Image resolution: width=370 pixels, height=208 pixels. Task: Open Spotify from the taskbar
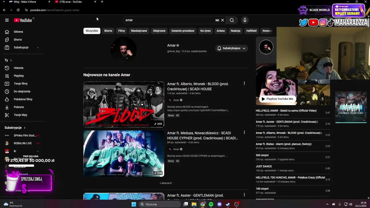pos(211,204)
